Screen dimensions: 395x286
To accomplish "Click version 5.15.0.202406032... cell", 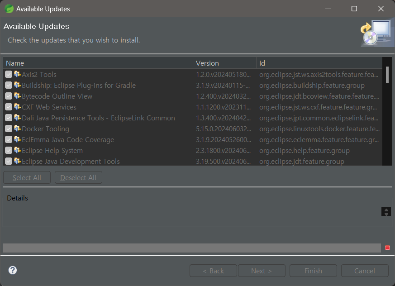I will point(224,129).
